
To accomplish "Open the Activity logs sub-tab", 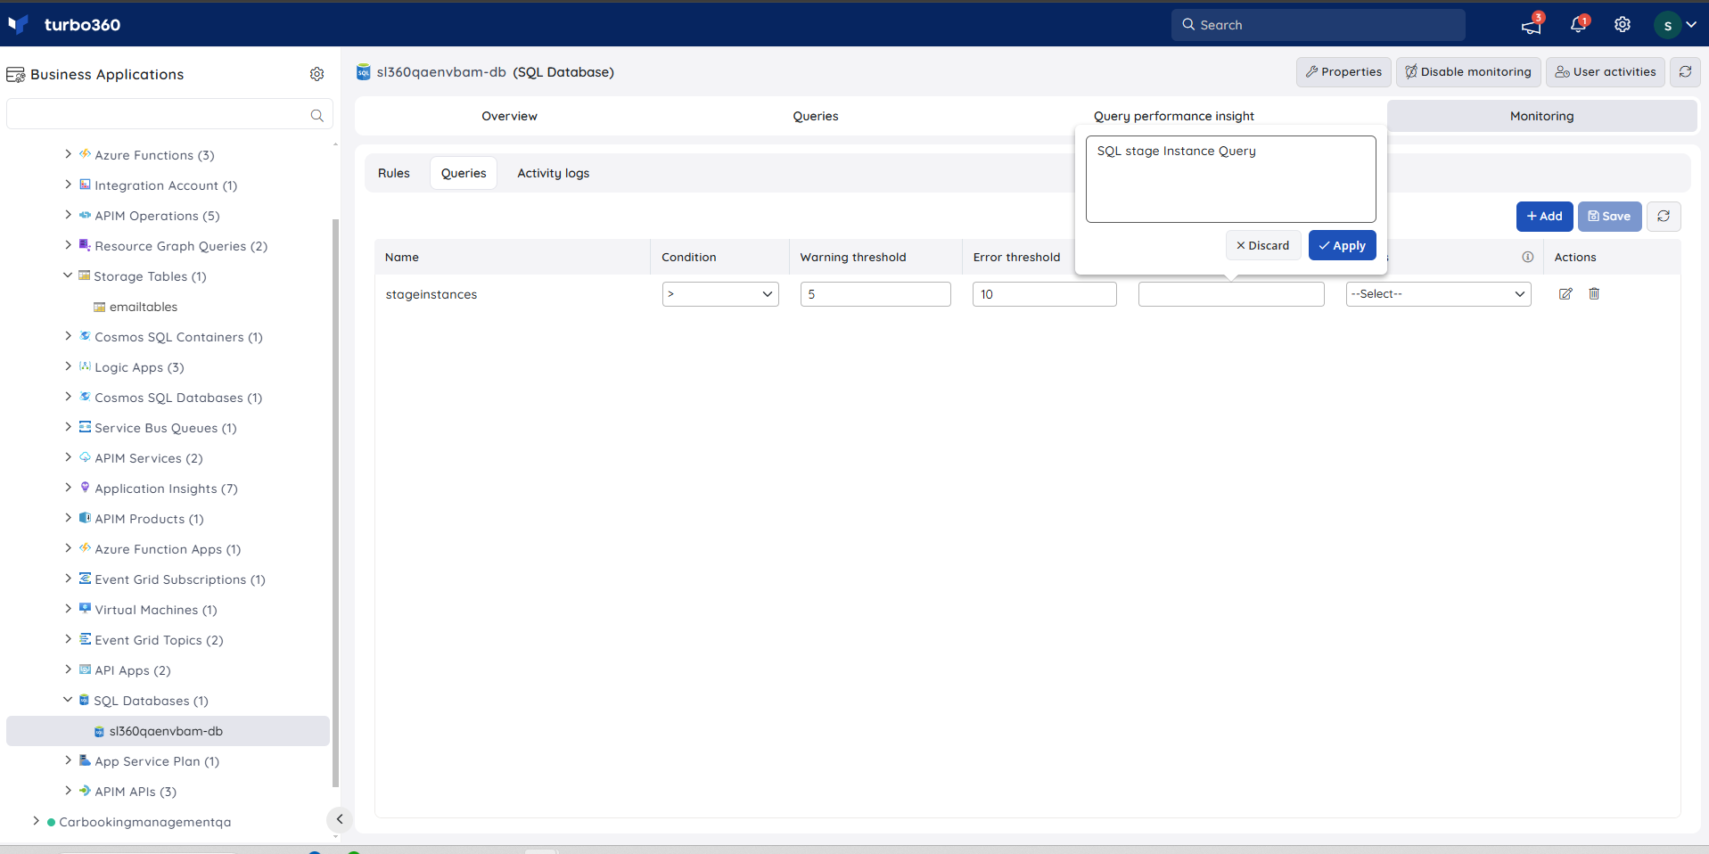I will (x=553, y=173).
